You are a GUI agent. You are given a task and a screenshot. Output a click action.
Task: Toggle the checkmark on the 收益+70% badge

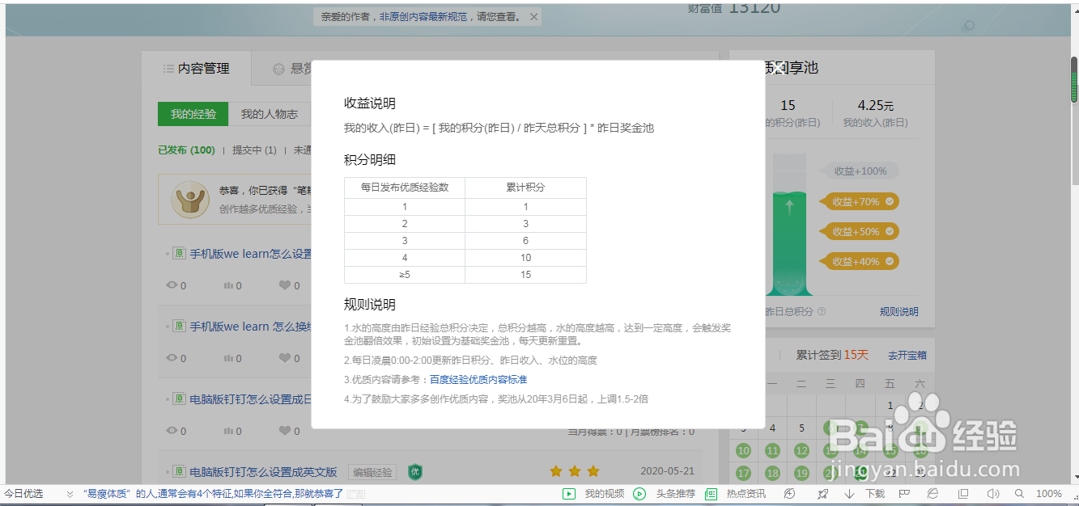(890, 201)
